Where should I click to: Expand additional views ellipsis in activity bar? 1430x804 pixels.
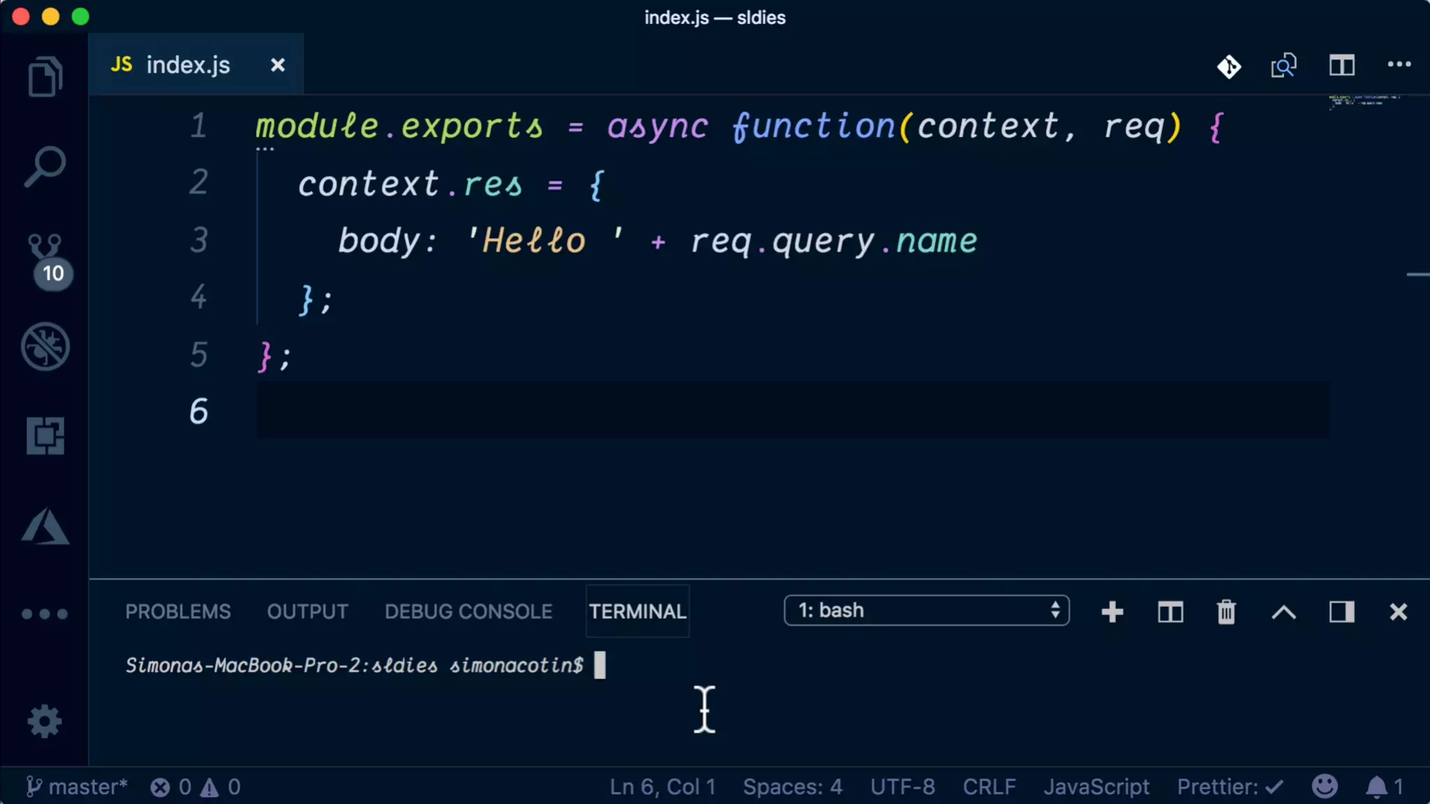click(x=45, y=614)
